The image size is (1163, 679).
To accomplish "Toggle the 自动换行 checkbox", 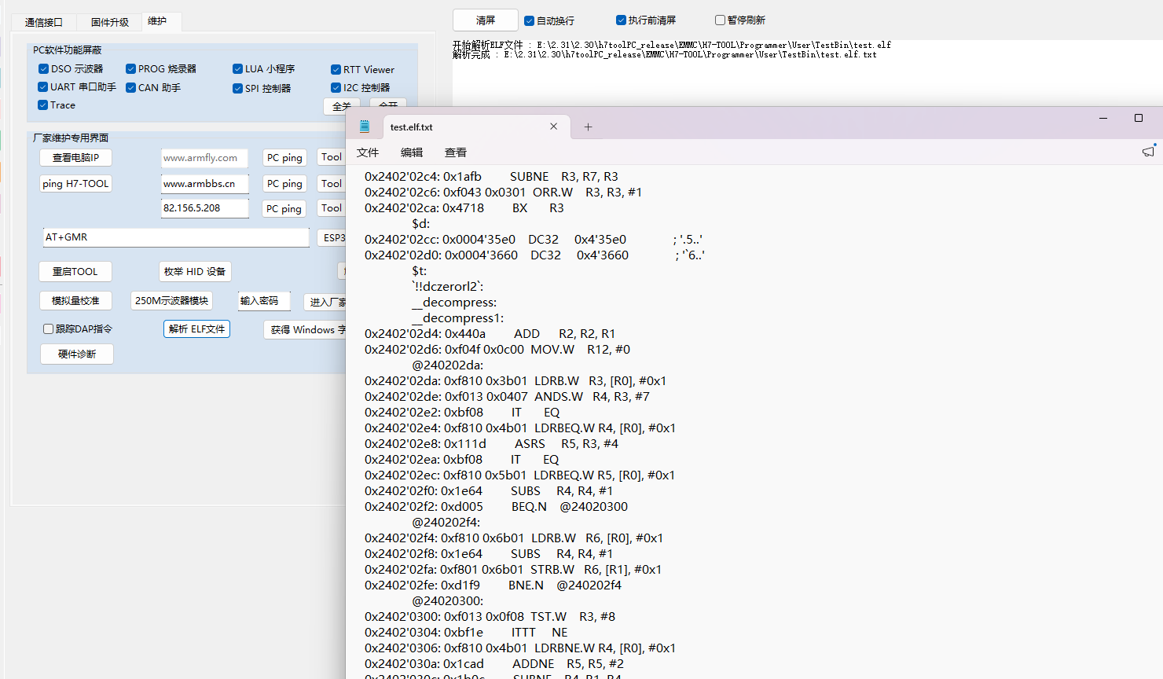I will coord(529,20).
